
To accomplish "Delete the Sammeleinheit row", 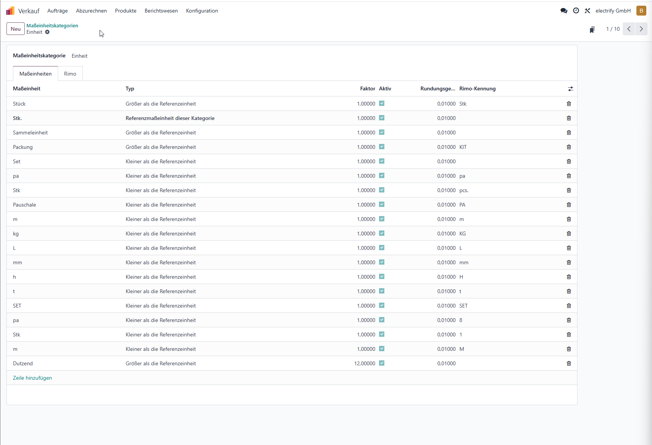I will pyautogui.click(x=569, y=133).
